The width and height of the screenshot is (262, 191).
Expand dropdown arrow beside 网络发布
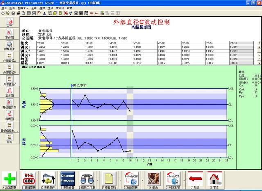184,180
